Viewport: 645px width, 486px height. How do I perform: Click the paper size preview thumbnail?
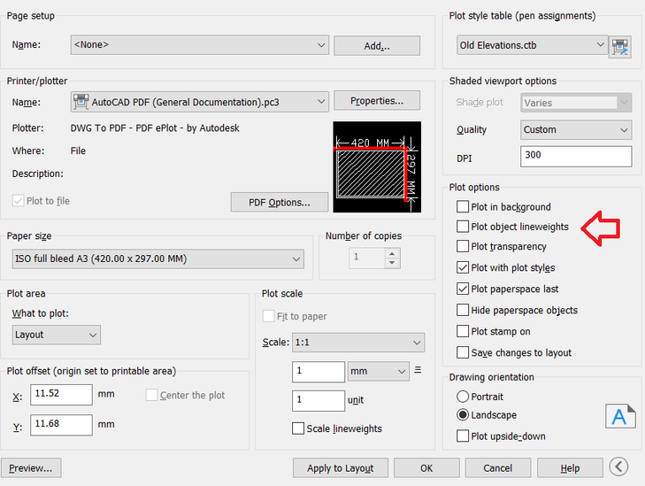click(x=377, y=166)
